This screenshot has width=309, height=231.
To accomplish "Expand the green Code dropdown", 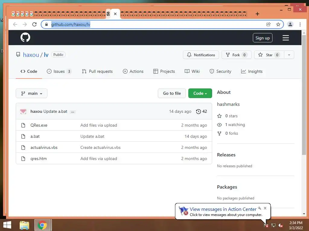I will click(200, 93).
